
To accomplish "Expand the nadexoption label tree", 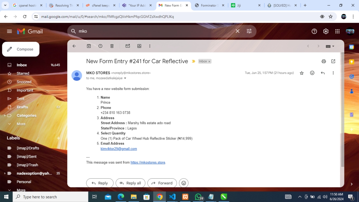I will point(5,173).
